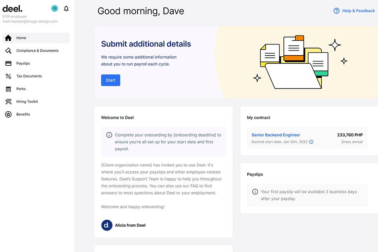Click the Perks gift icon
The width and height of the screenshot is (378, 252).
(x=8, y=89)
